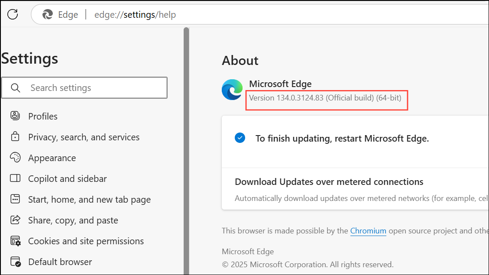Screen dimensions: 489x275
Task: Click the magnifying glass in Search settings
Action: 16,87
